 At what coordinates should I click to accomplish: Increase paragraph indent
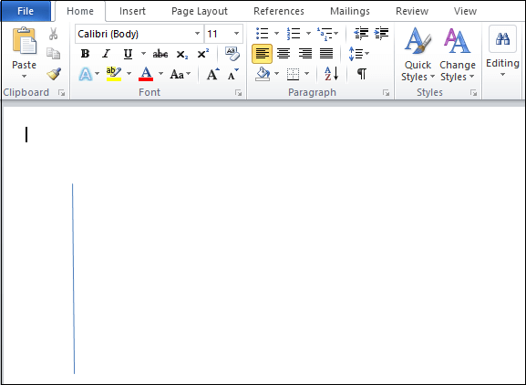381,33
